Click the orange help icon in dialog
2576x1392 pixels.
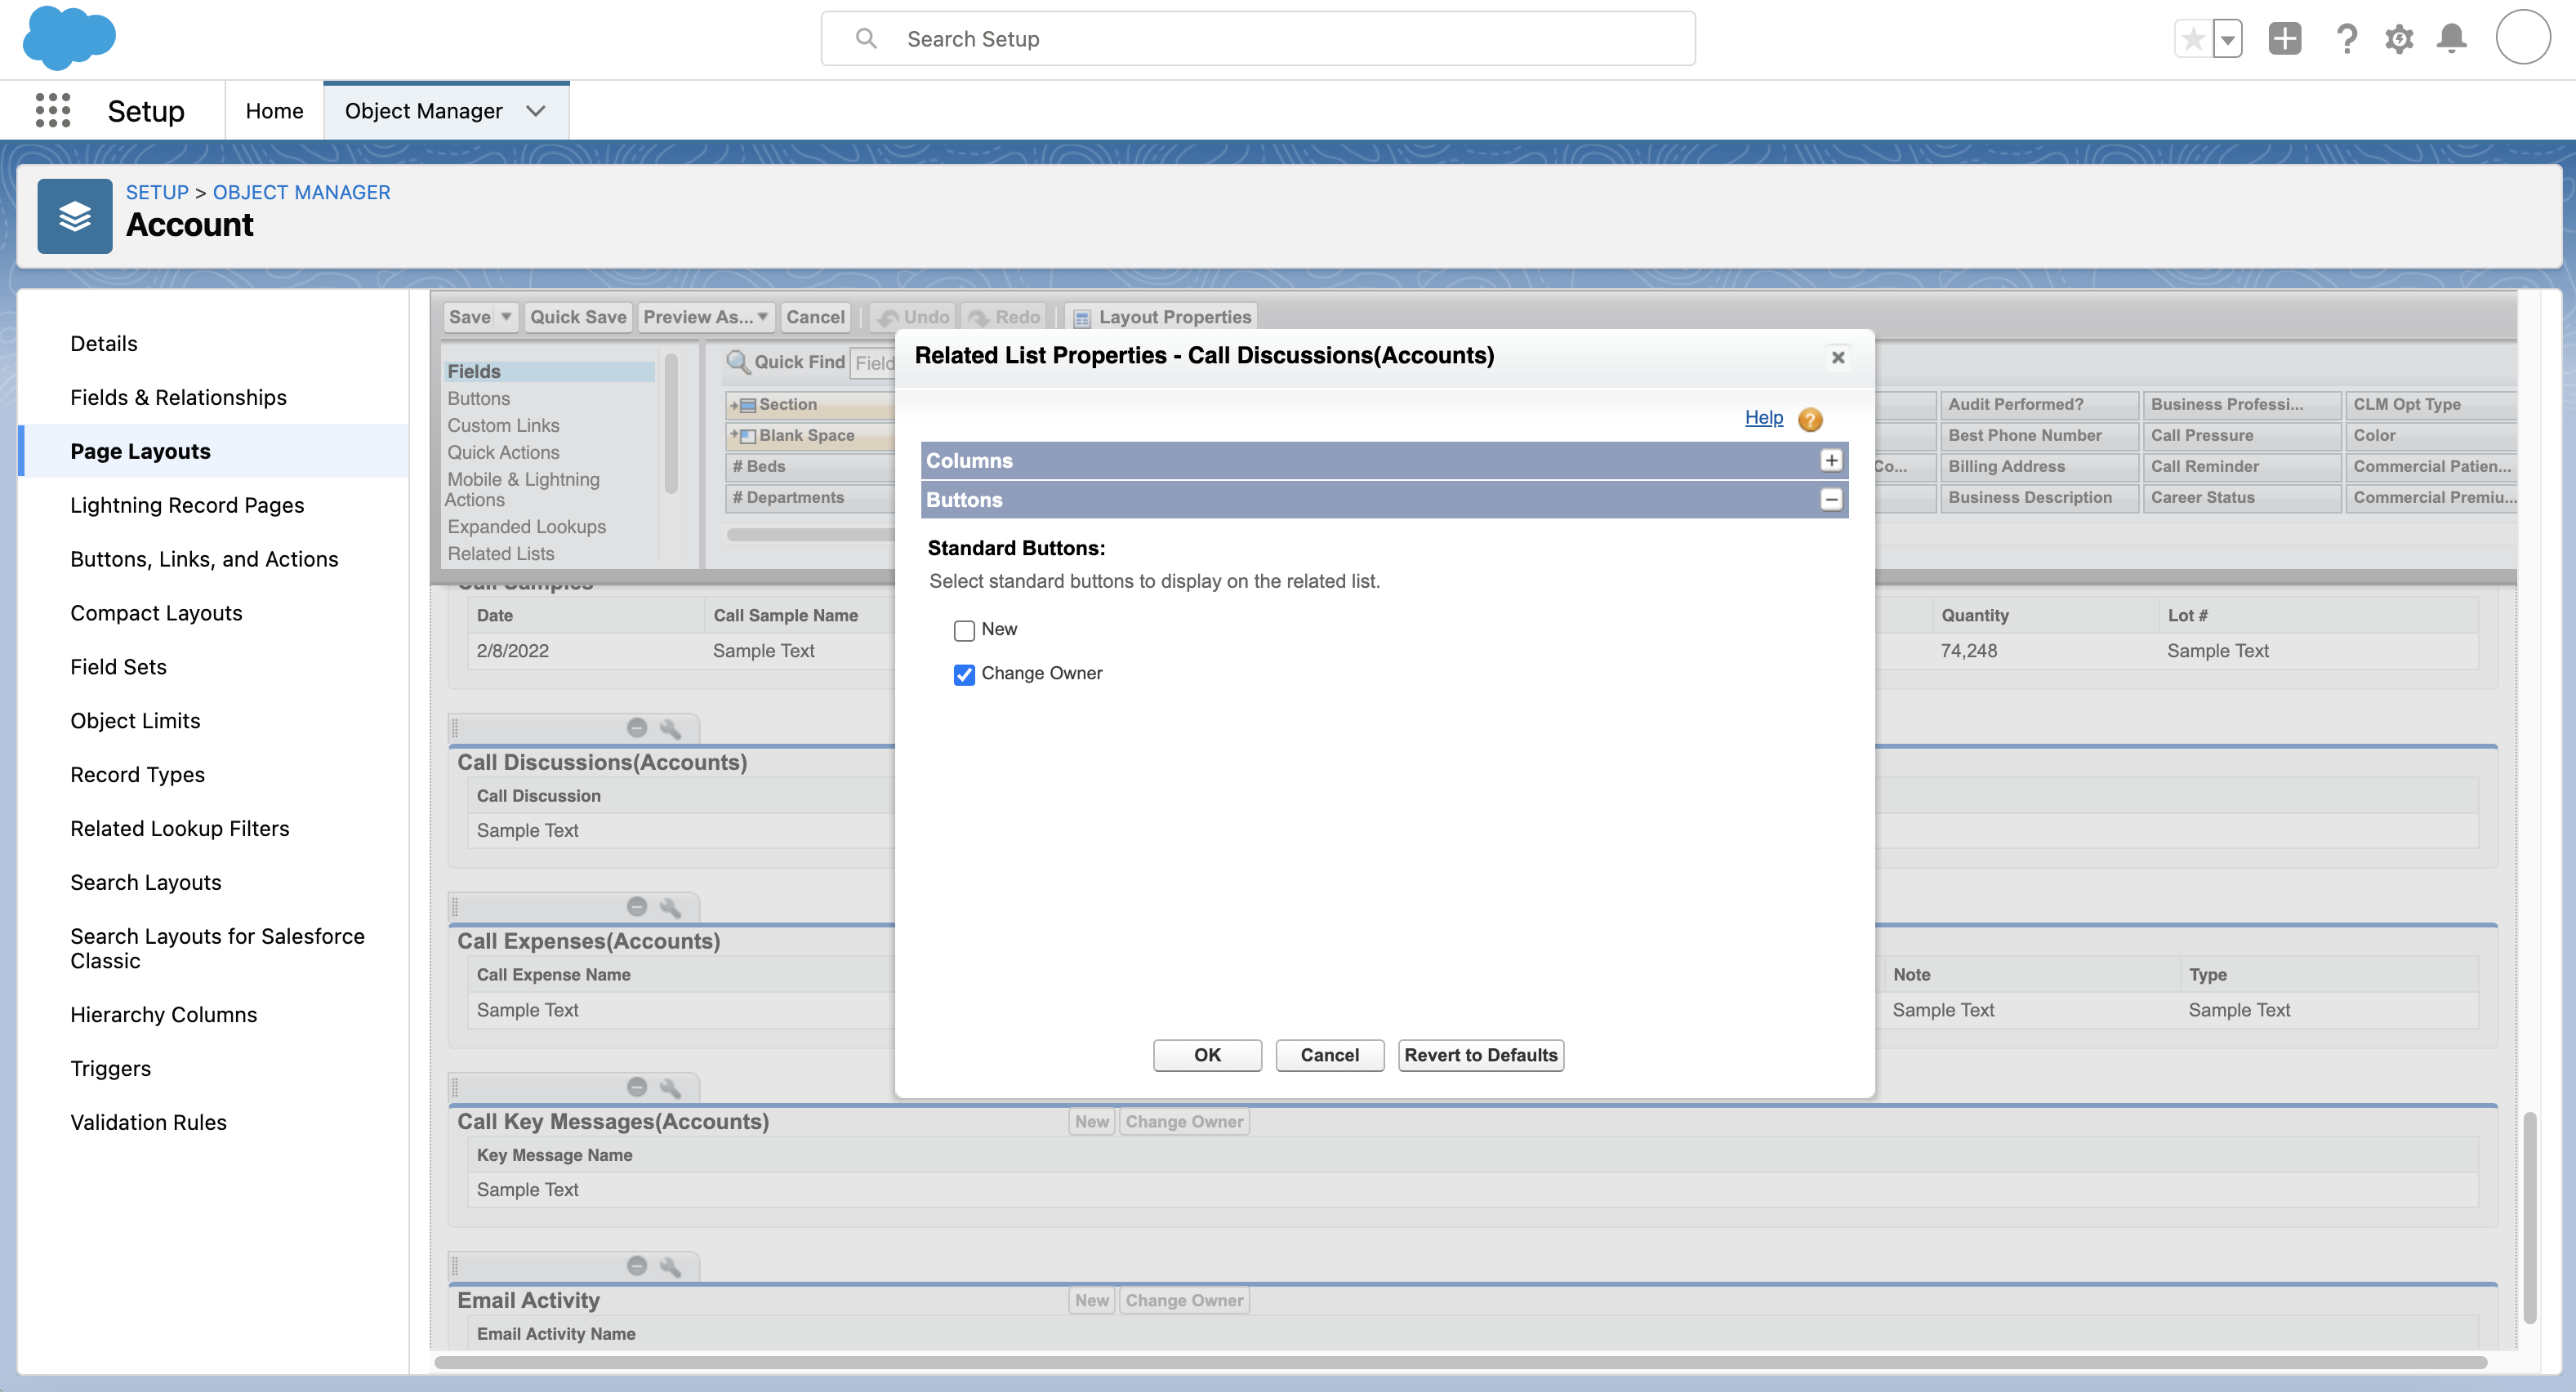point(1809,420)
